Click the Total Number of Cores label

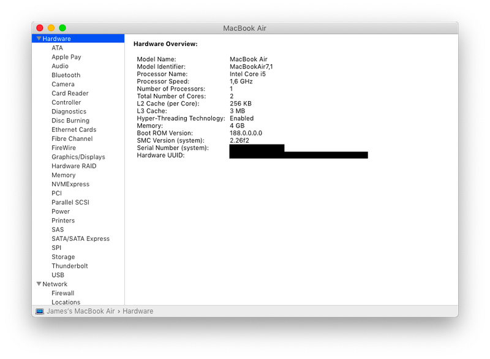pos(171,96)
